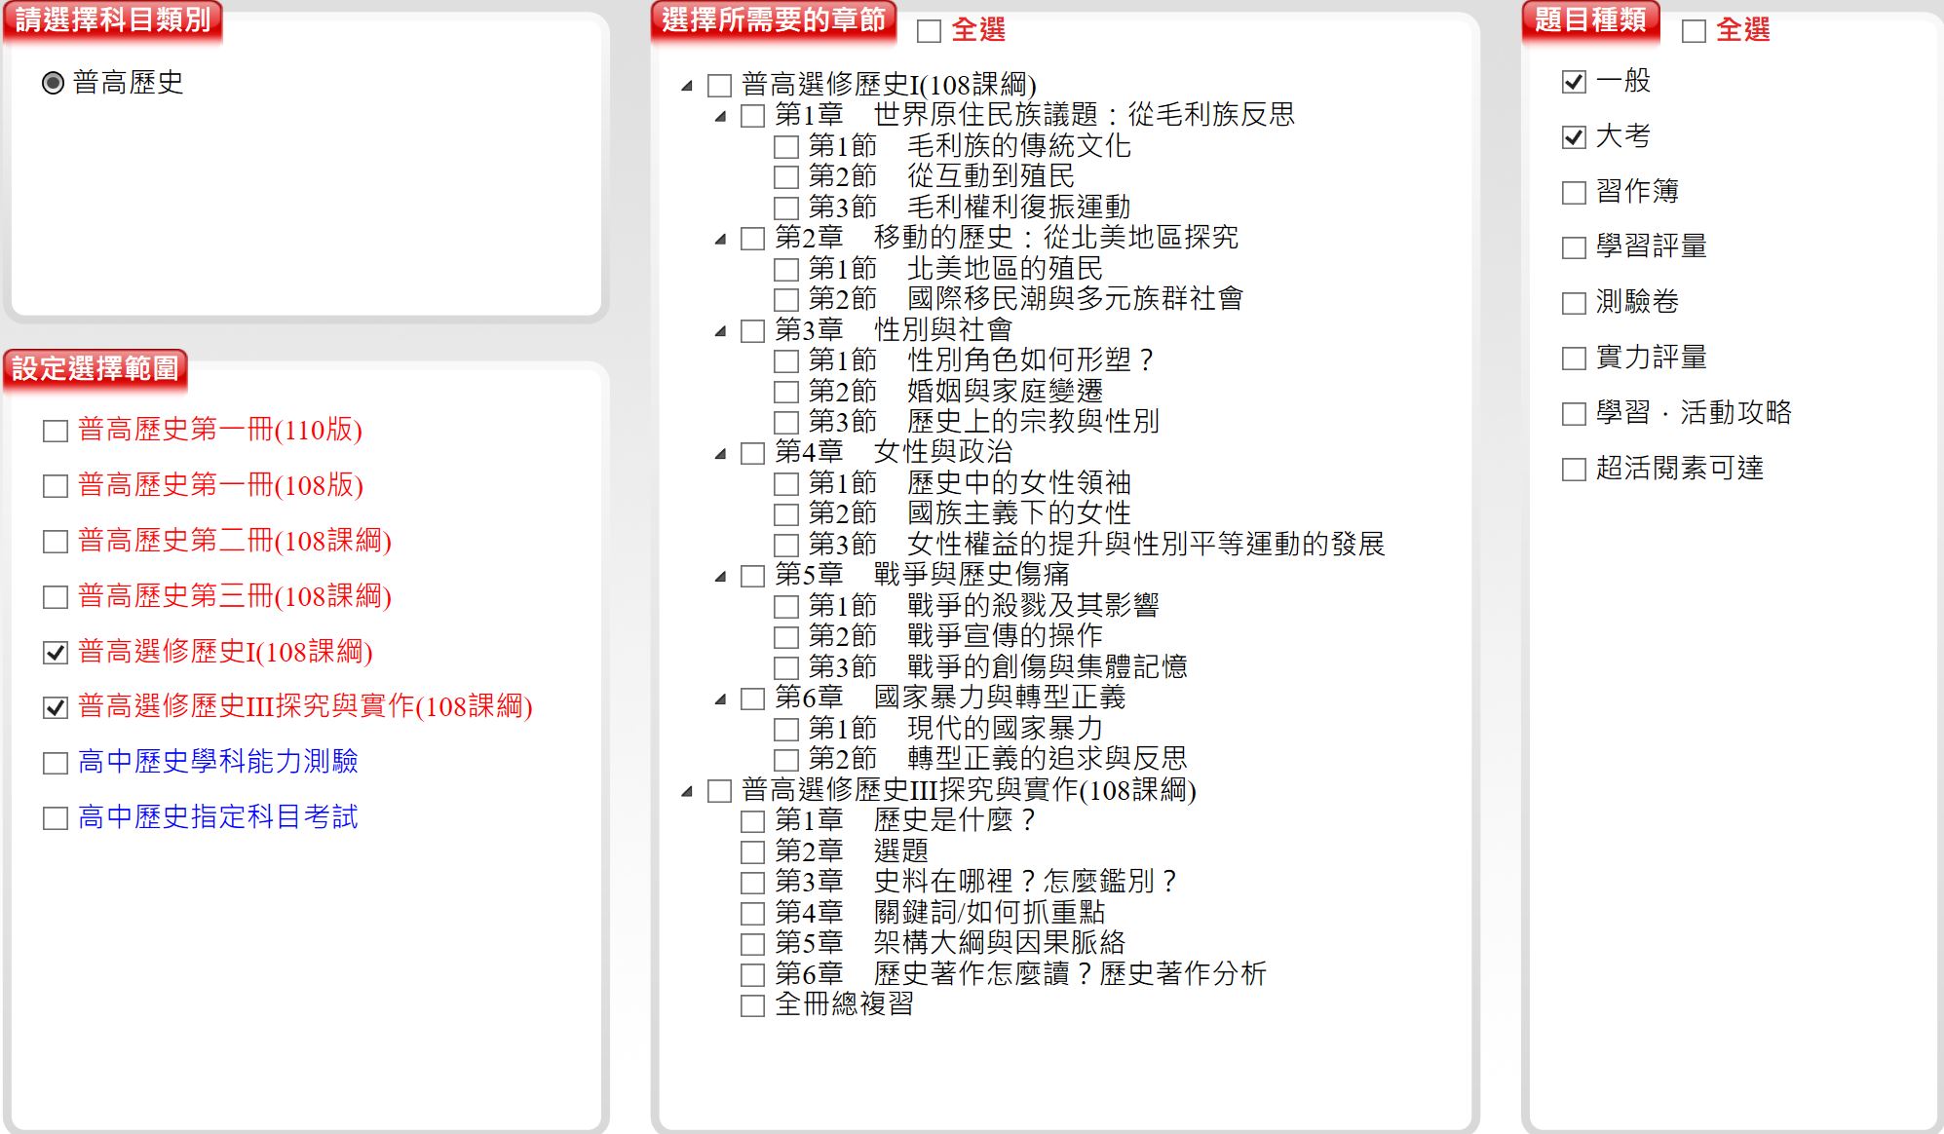The image size is (1944, 1134).
Task: Select 第2節 轉型正義的追求與反思 checkbox
Action: [786, 760]
